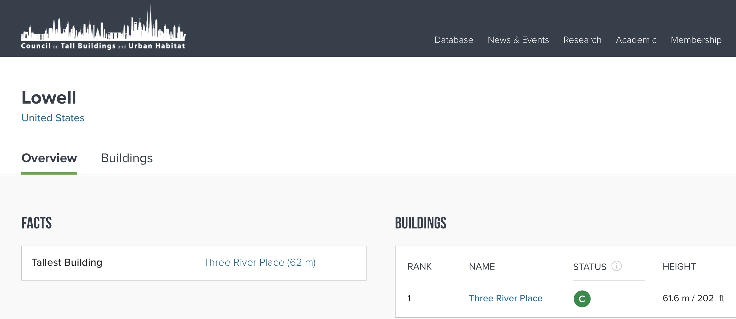Screen dimensions: 736x319
Task: Sort the table by RANK column header
Action: point(419,267)
